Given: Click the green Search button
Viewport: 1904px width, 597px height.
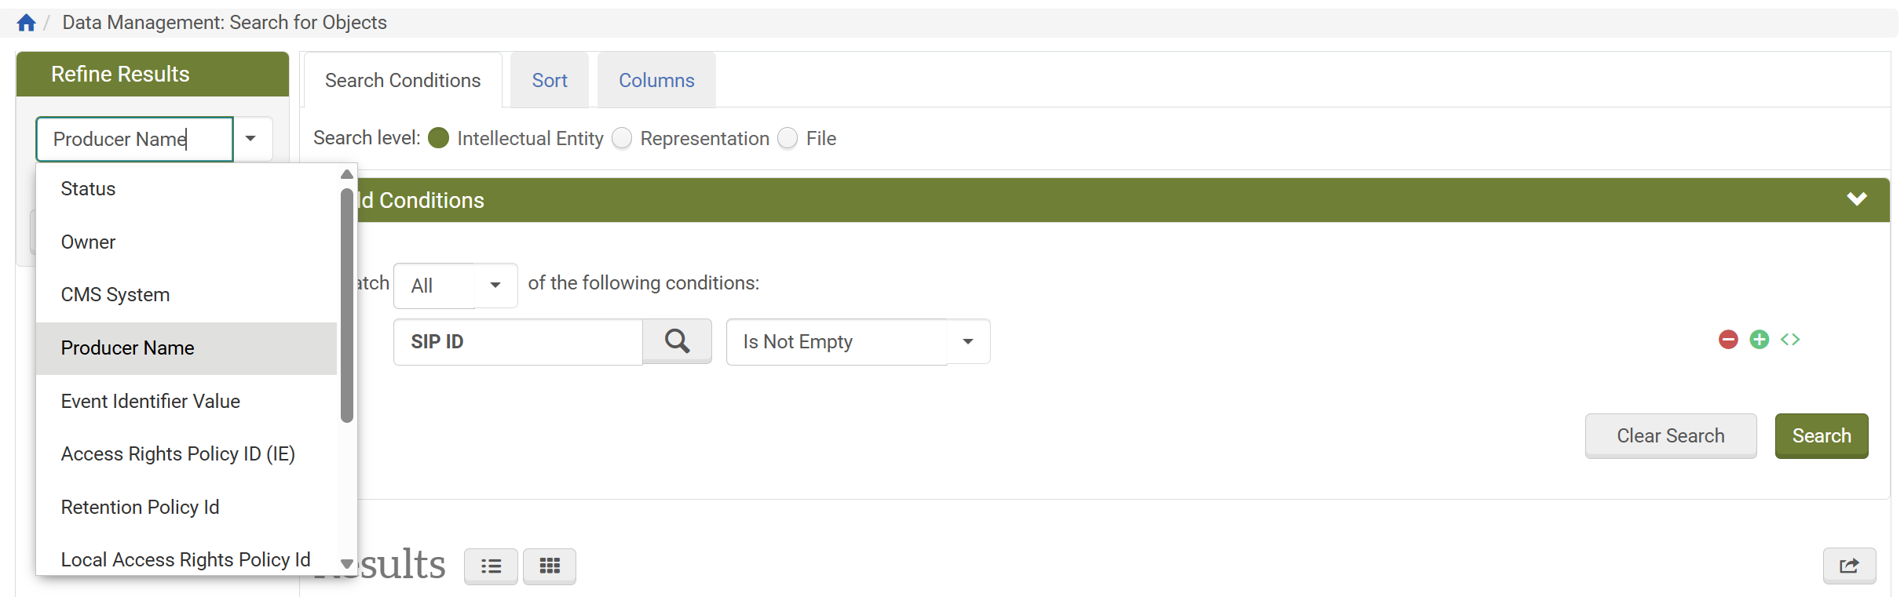Looking at the screenshot, I should tap(1822, 436).
